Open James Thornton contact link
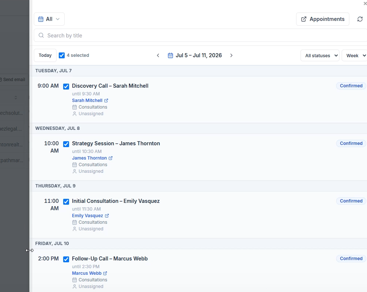Screen dimensions: 367x292 pos(89,158)
